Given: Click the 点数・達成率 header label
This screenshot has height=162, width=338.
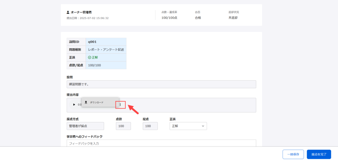Looking at the screenshot, I should (x=169, y=12).
